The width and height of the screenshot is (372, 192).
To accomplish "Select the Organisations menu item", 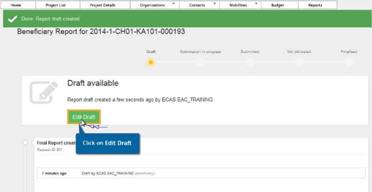I will [x=152, y=5].
